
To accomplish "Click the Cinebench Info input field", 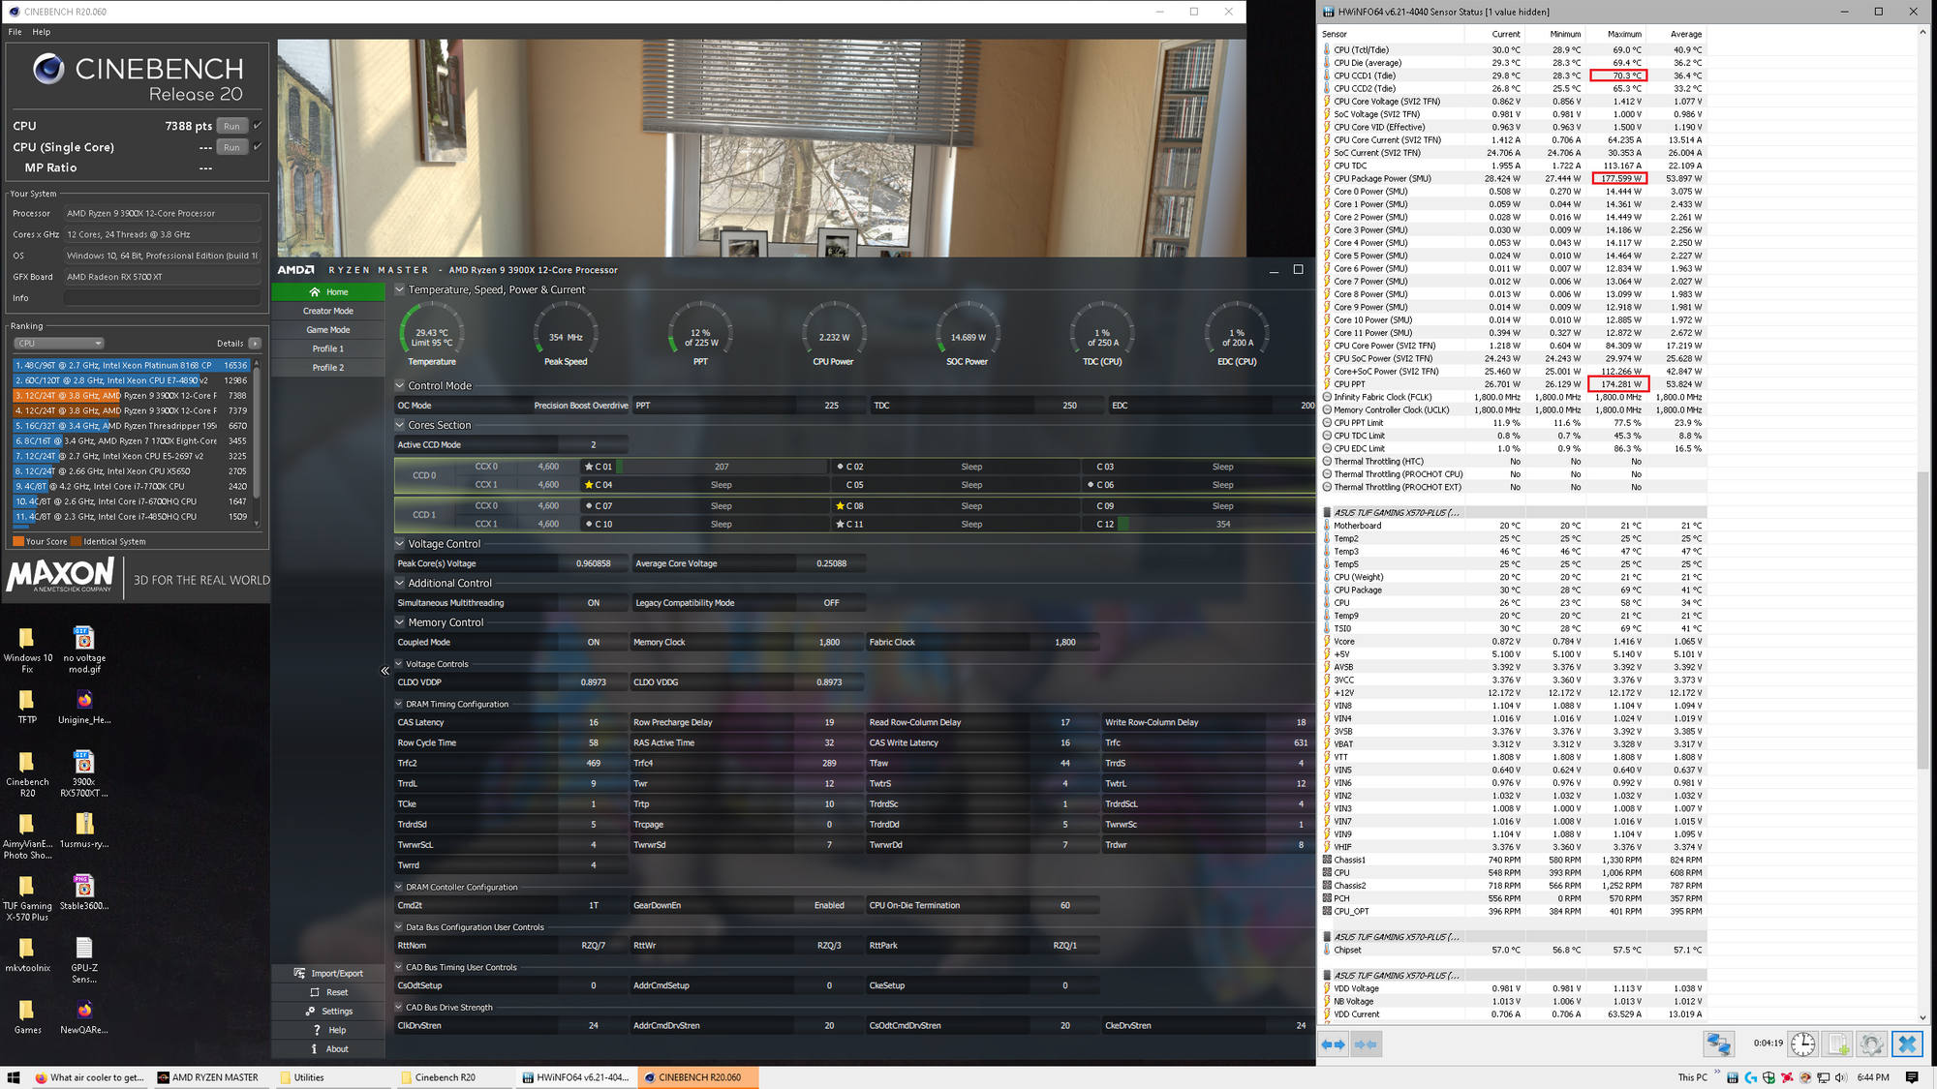I will coord(163,298).
